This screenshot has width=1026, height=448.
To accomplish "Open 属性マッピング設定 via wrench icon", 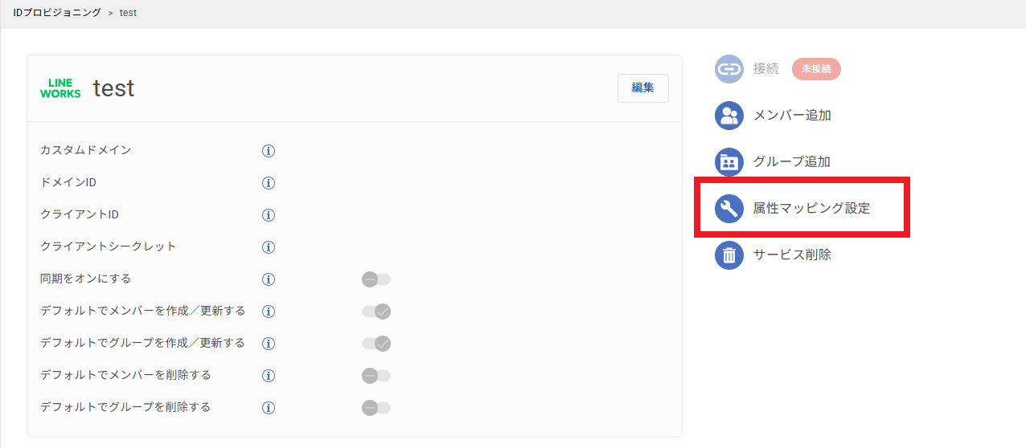I will [729, 209].
